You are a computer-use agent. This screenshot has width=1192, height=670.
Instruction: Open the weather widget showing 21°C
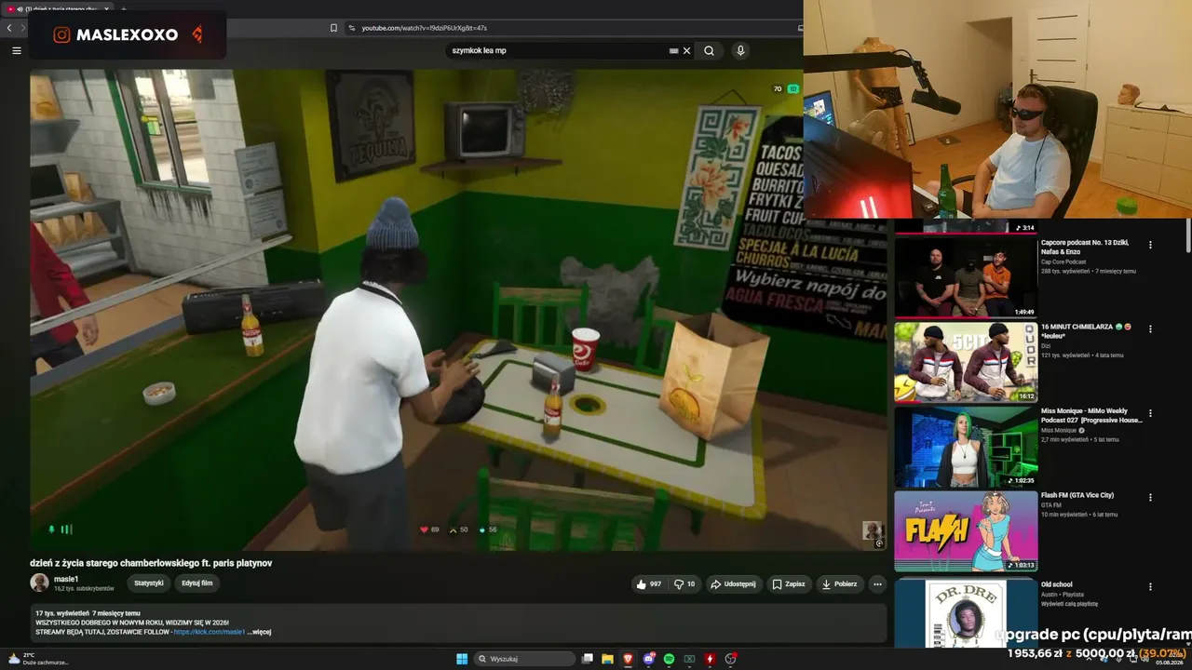pyautogui.click(x=37, y=658)
